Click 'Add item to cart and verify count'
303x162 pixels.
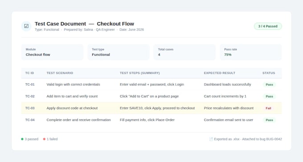[72, 96]
